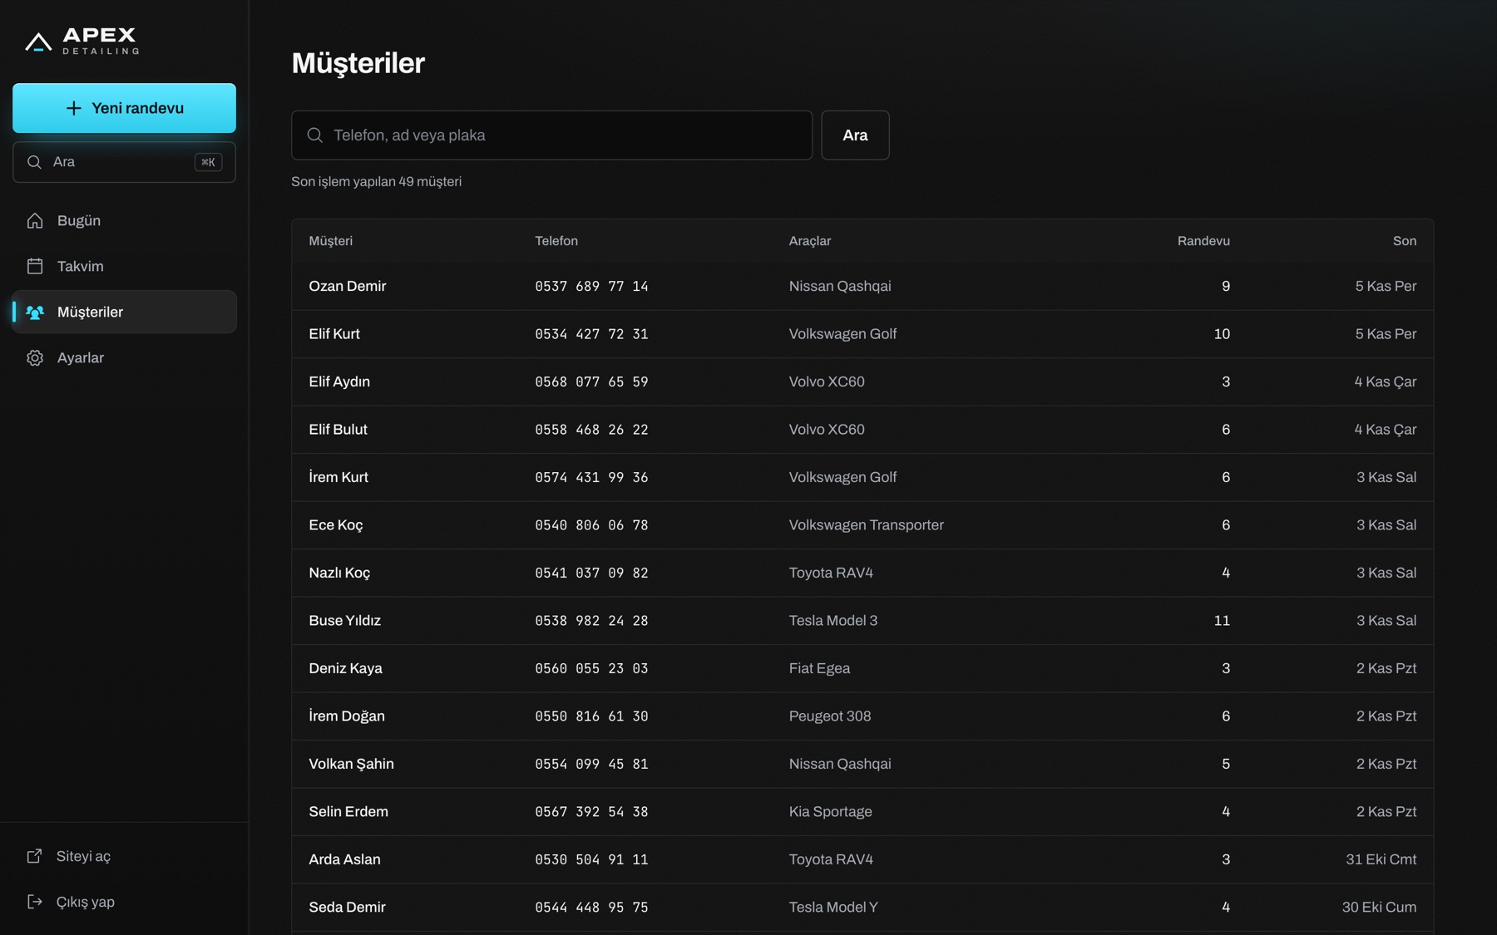
Task: Click the 31 Eki Cmt date
Action: 1381,859
